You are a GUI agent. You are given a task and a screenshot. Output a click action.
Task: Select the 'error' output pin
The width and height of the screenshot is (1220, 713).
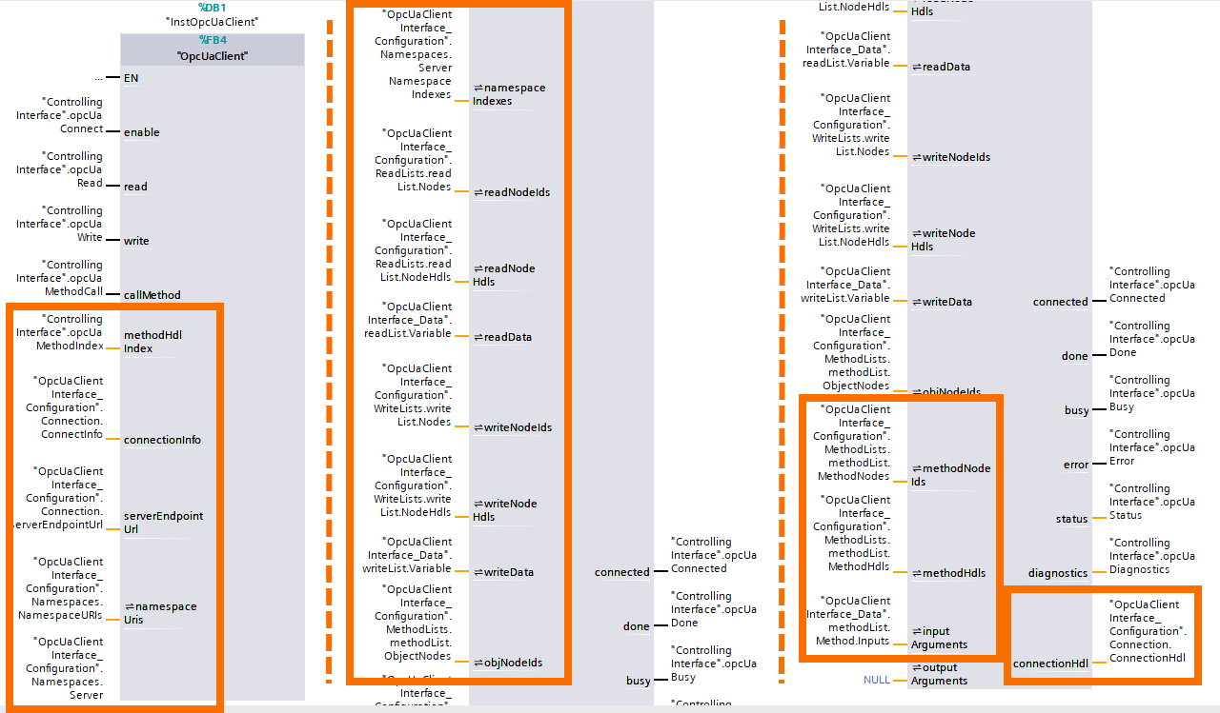point(1076,465)
